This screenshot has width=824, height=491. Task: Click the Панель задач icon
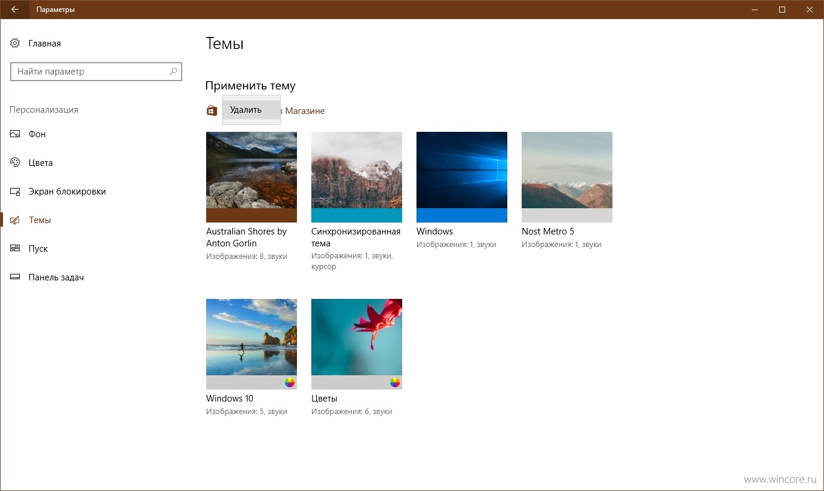coord(15,277)
